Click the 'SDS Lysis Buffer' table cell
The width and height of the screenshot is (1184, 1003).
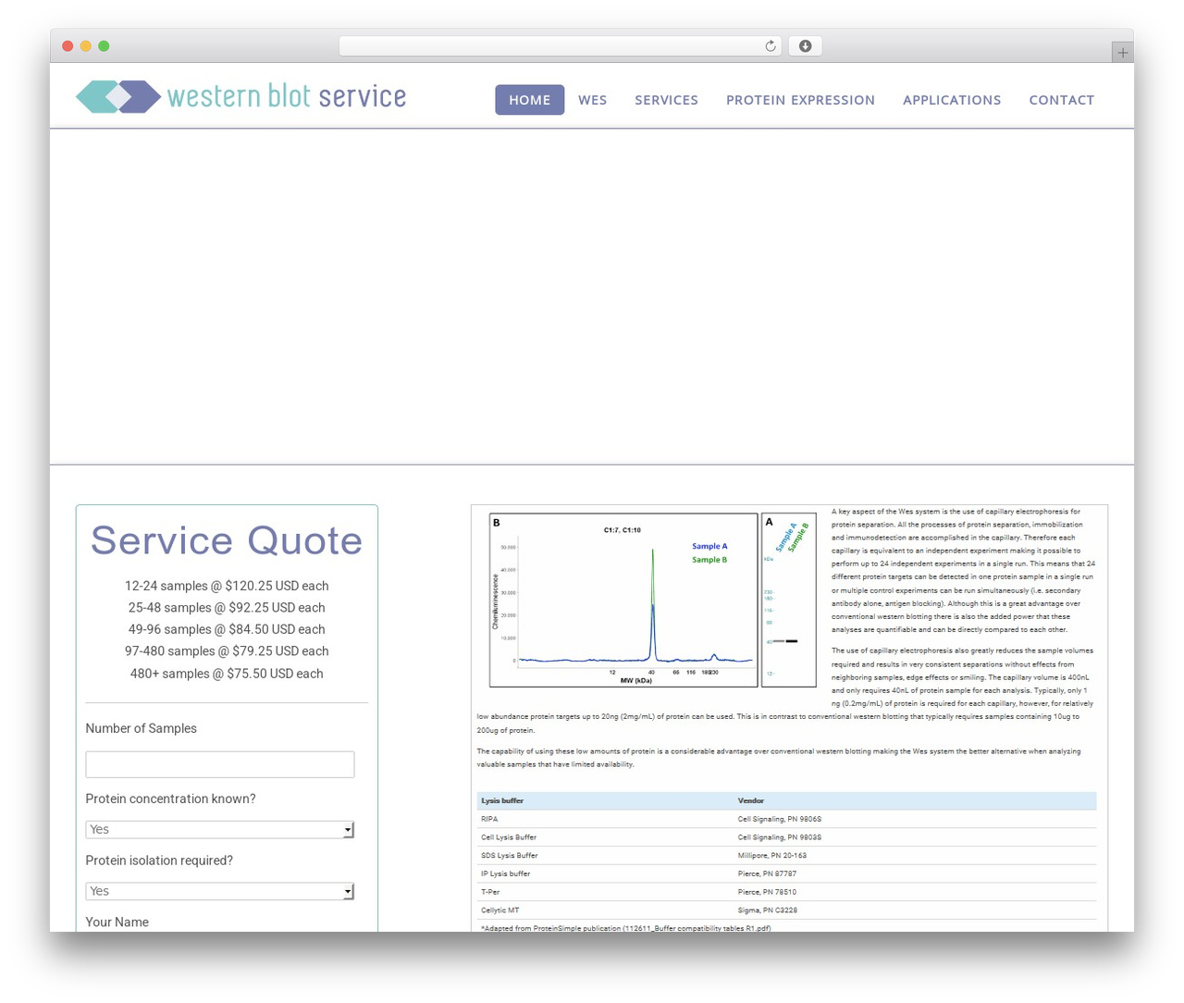point(510,856)
